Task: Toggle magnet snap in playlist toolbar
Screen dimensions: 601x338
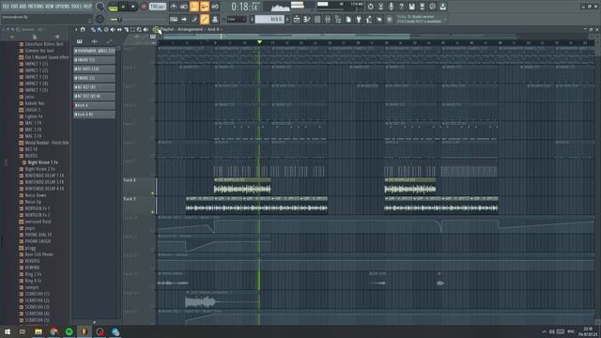Action: click(x=83, y=29)
